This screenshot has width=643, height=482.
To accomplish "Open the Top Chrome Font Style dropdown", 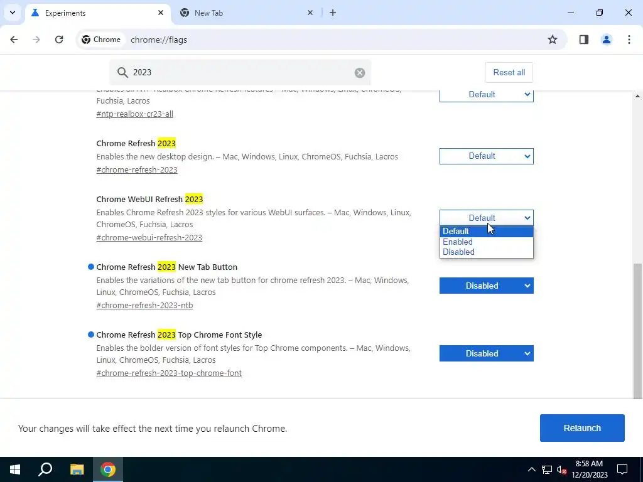I will 487,353.
